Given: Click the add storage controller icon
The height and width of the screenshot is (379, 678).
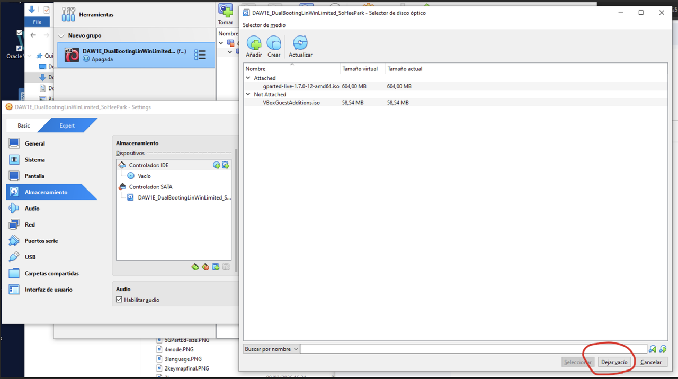Looking at the screenshot, I should coord(195,267).
